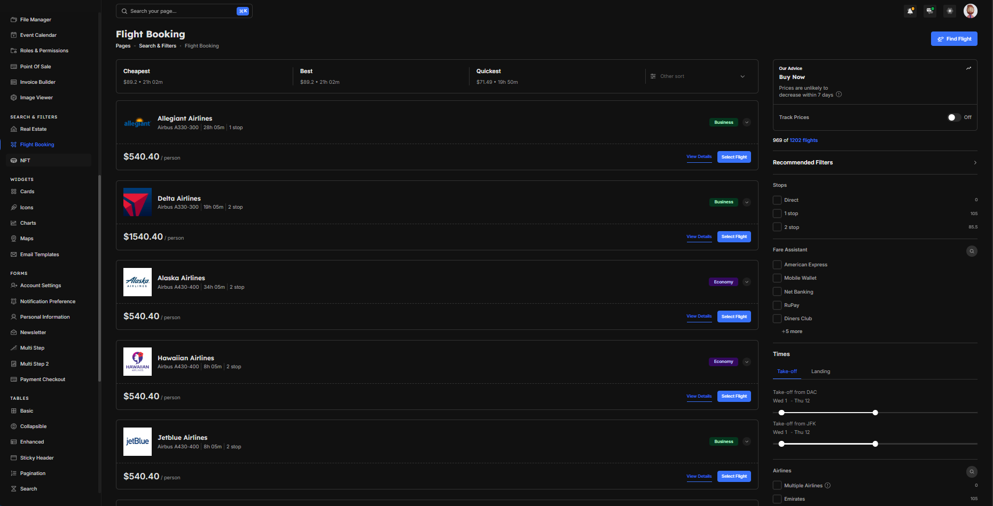Screen dimensions: 993x506
Task: Switch to the Landing tab
Action: [x=820, y=371]
